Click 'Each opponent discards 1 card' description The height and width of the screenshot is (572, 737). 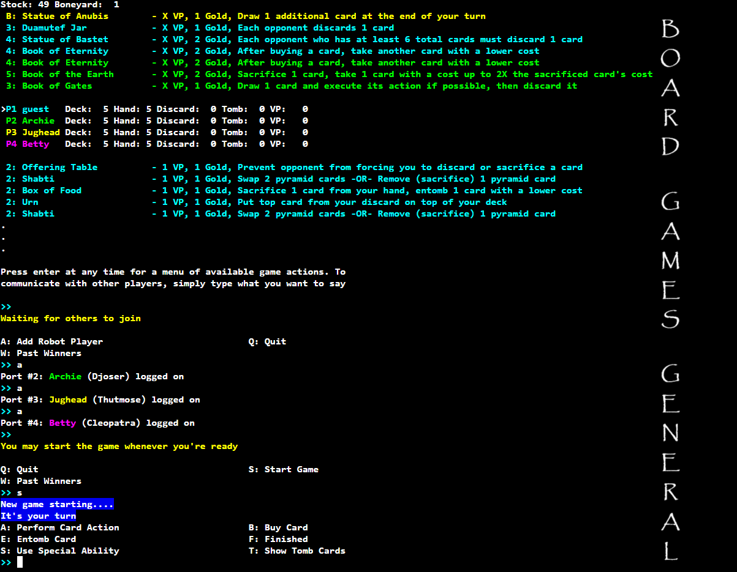coord(316,28)
